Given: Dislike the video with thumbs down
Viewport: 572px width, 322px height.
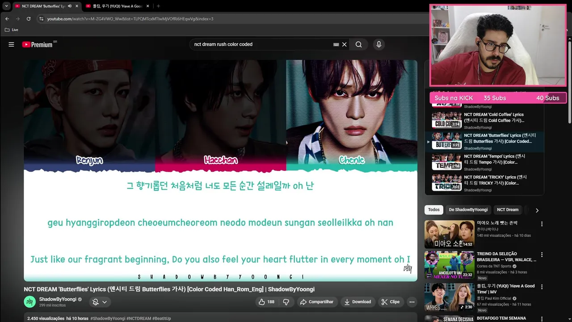Looking at the screenshot, I should [x=286, y=302].
